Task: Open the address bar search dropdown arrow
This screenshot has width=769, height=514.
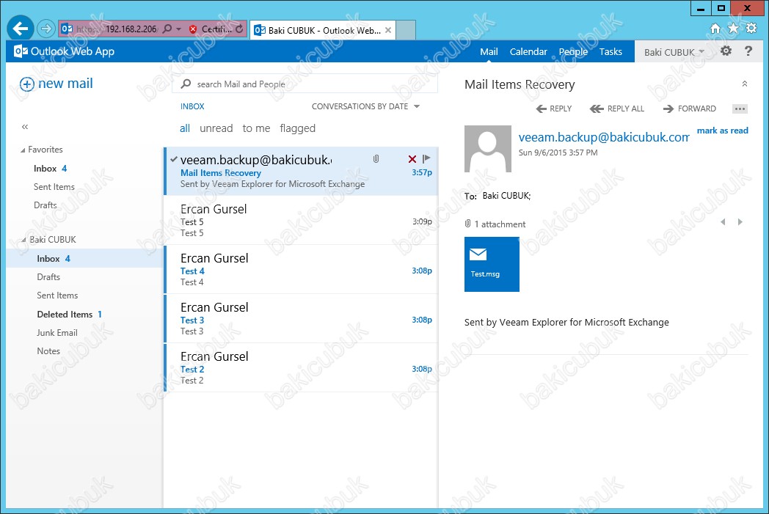Action: [178, 29]
